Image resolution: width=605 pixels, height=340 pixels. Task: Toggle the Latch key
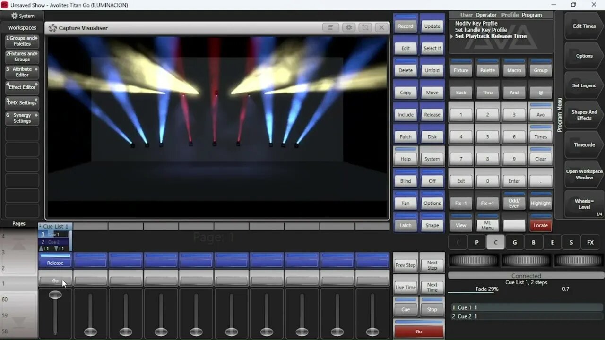(406, 222)
